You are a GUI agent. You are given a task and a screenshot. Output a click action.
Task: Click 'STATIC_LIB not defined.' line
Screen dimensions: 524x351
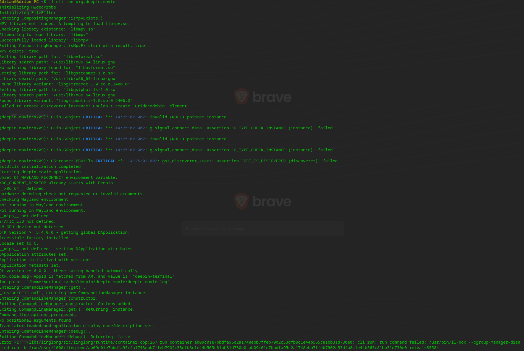pos(28,221)
